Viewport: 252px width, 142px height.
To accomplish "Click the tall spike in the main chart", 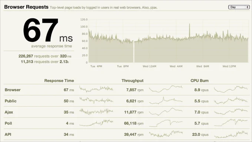I will pyautogui.click(x=189, y=30).
